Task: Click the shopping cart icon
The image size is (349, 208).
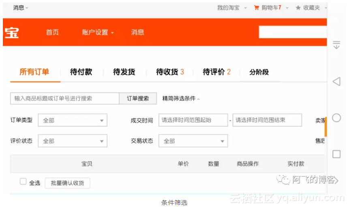Action: (257, 8)
